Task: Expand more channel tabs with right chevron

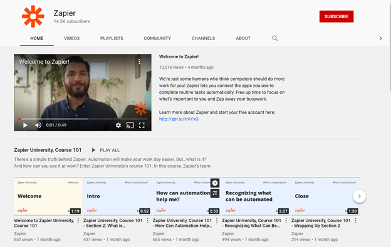Action: pos(380,38)
